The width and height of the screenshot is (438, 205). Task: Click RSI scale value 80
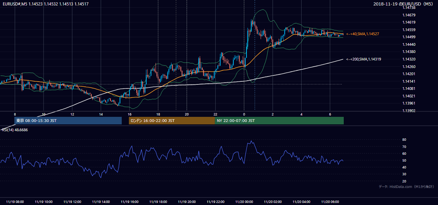(x=404, y=140)
